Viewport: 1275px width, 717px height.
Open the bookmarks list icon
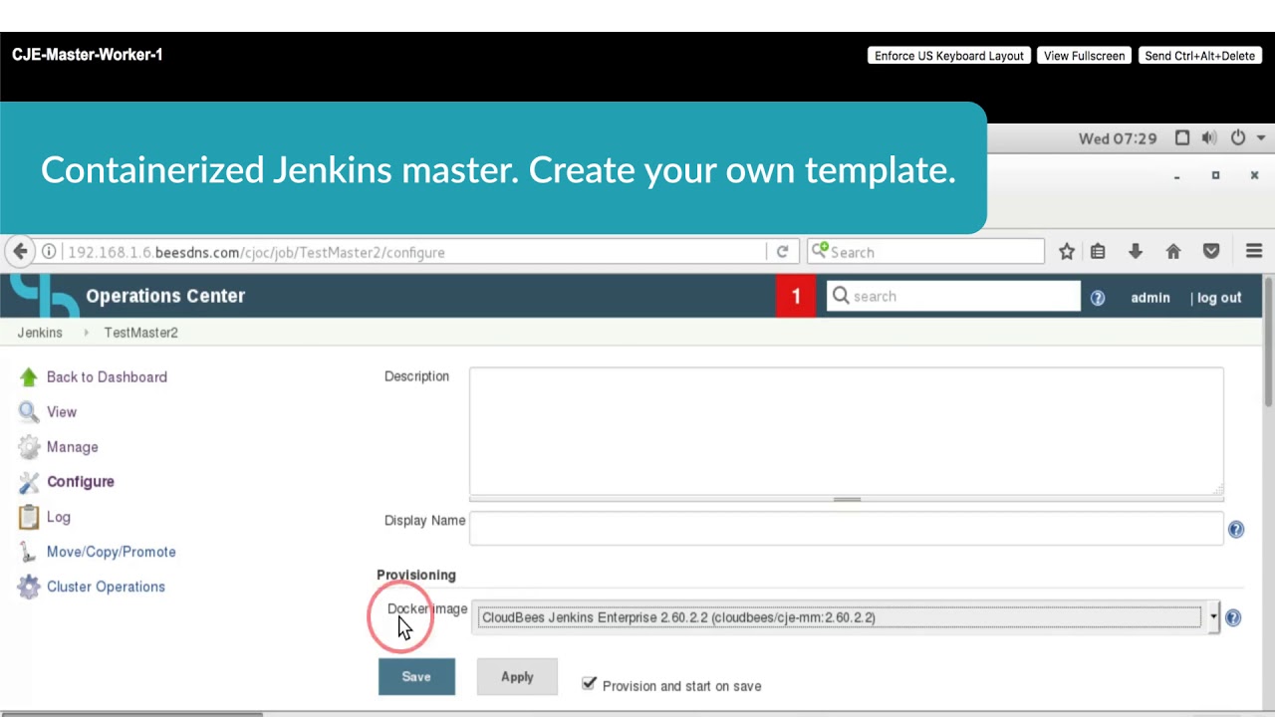click(1098, 252)
